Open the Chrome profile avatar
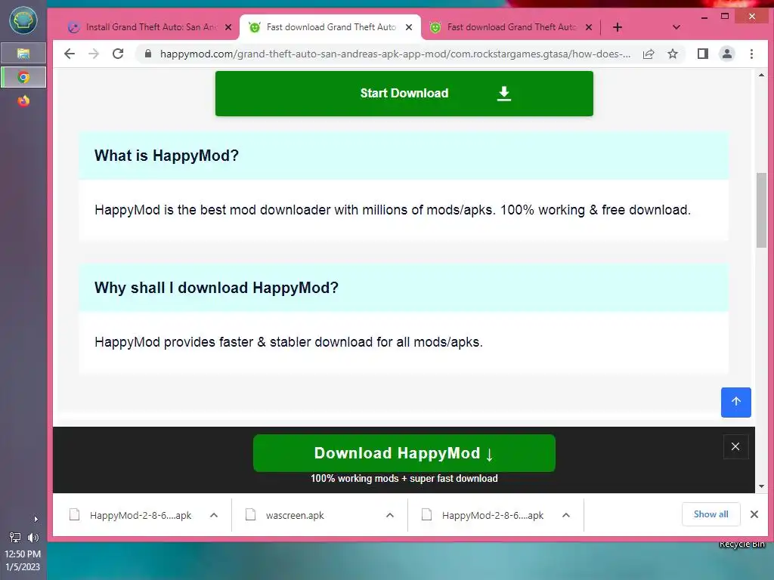 click(x=727, y=54)
